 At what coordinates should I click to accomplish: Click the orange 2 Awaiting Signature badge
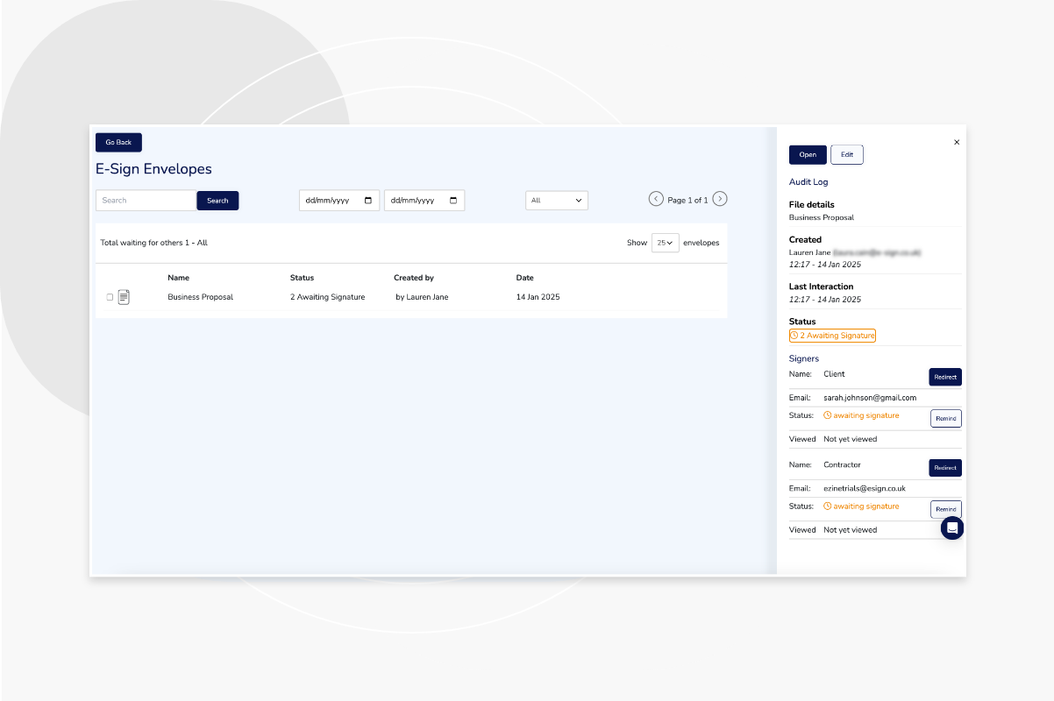coord(832,336)
